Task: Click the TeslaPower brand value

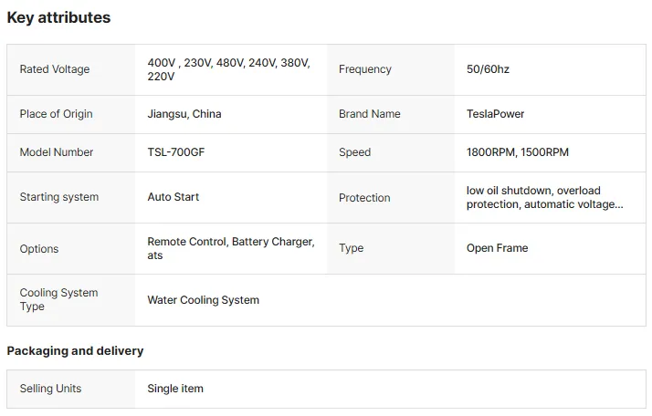Action: pos(495,114)
